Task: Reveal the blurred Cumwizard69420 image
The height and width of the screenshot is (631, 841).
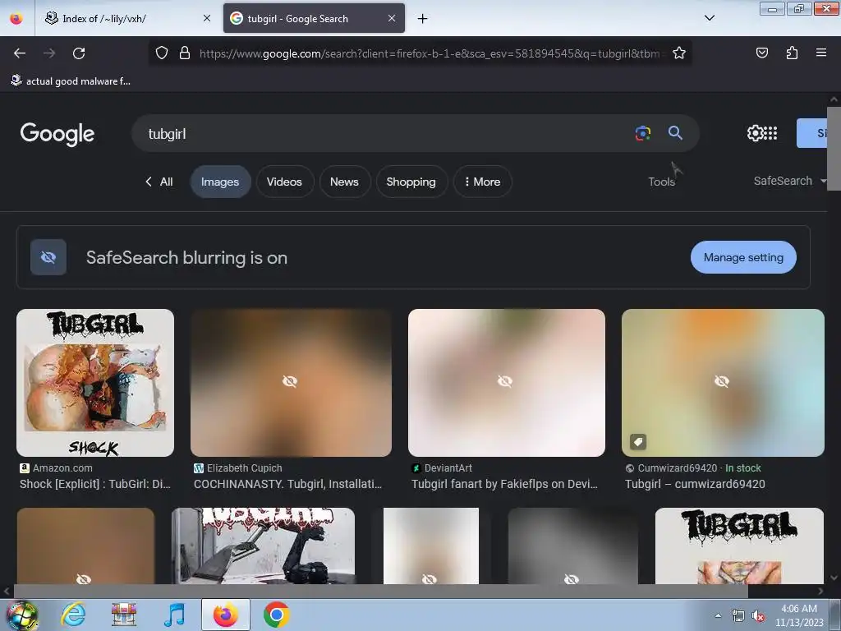Action: (723, 383)
